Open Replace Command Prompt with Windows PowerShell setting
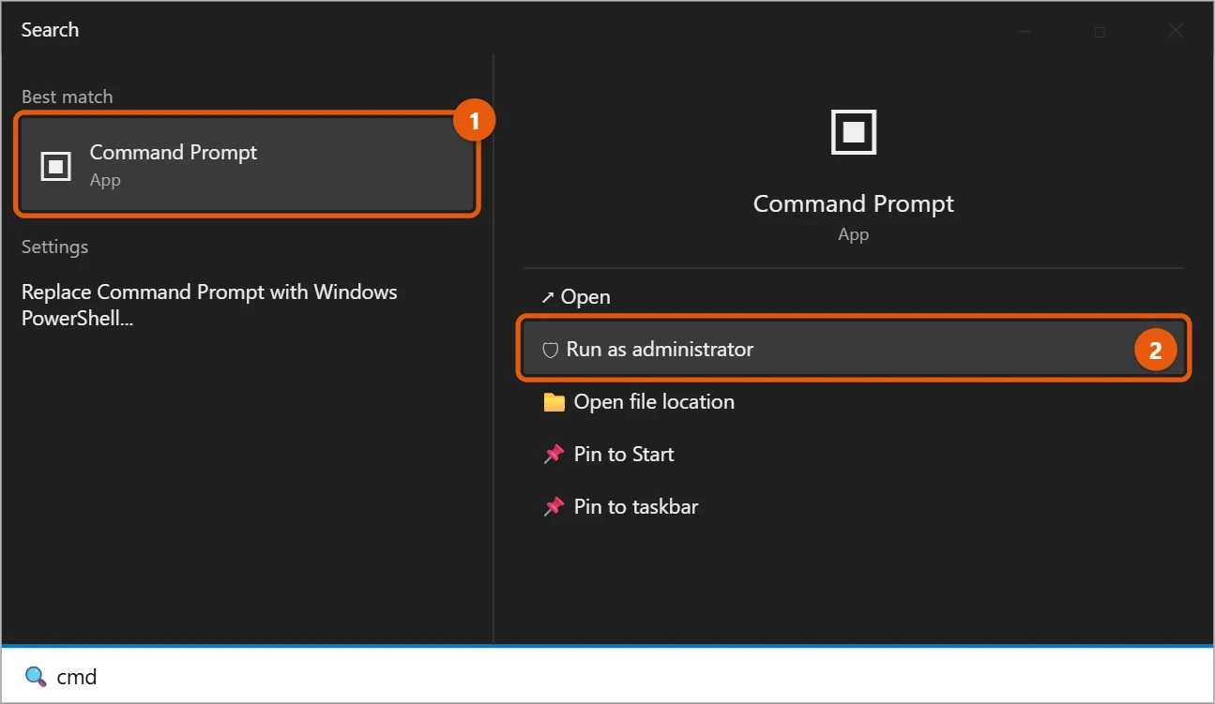1215x704 pixels. pos(209,305)
